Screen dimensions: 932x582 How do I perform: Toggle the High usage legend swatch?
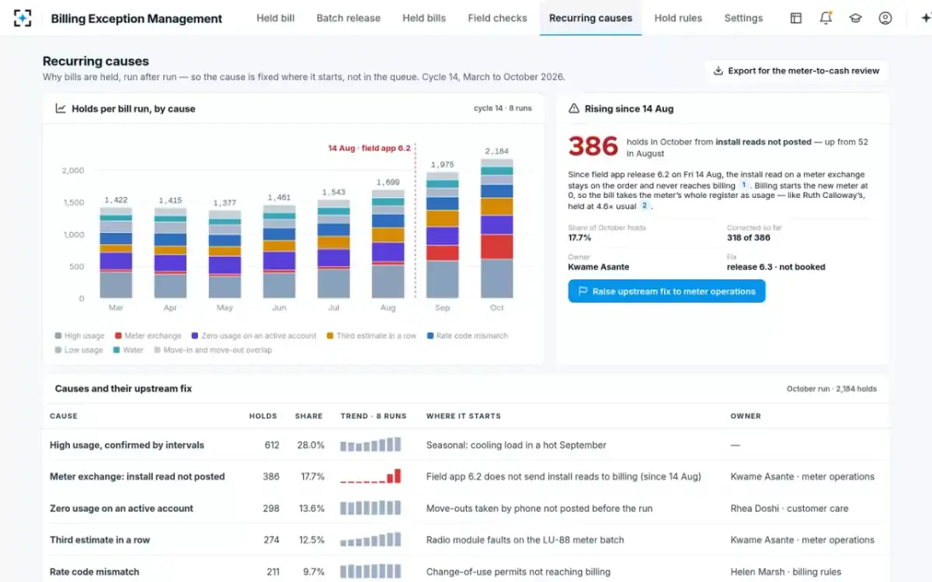(x=58, y=336)
